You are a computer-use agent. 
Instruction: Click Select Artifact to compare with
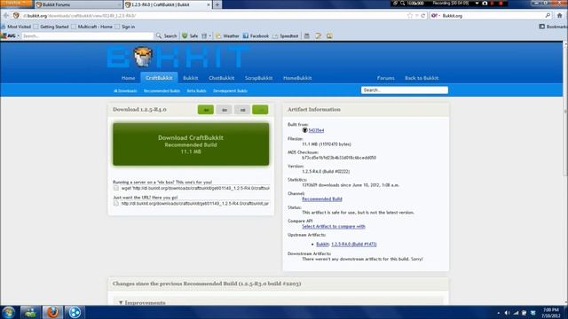(x=334, y=227)
